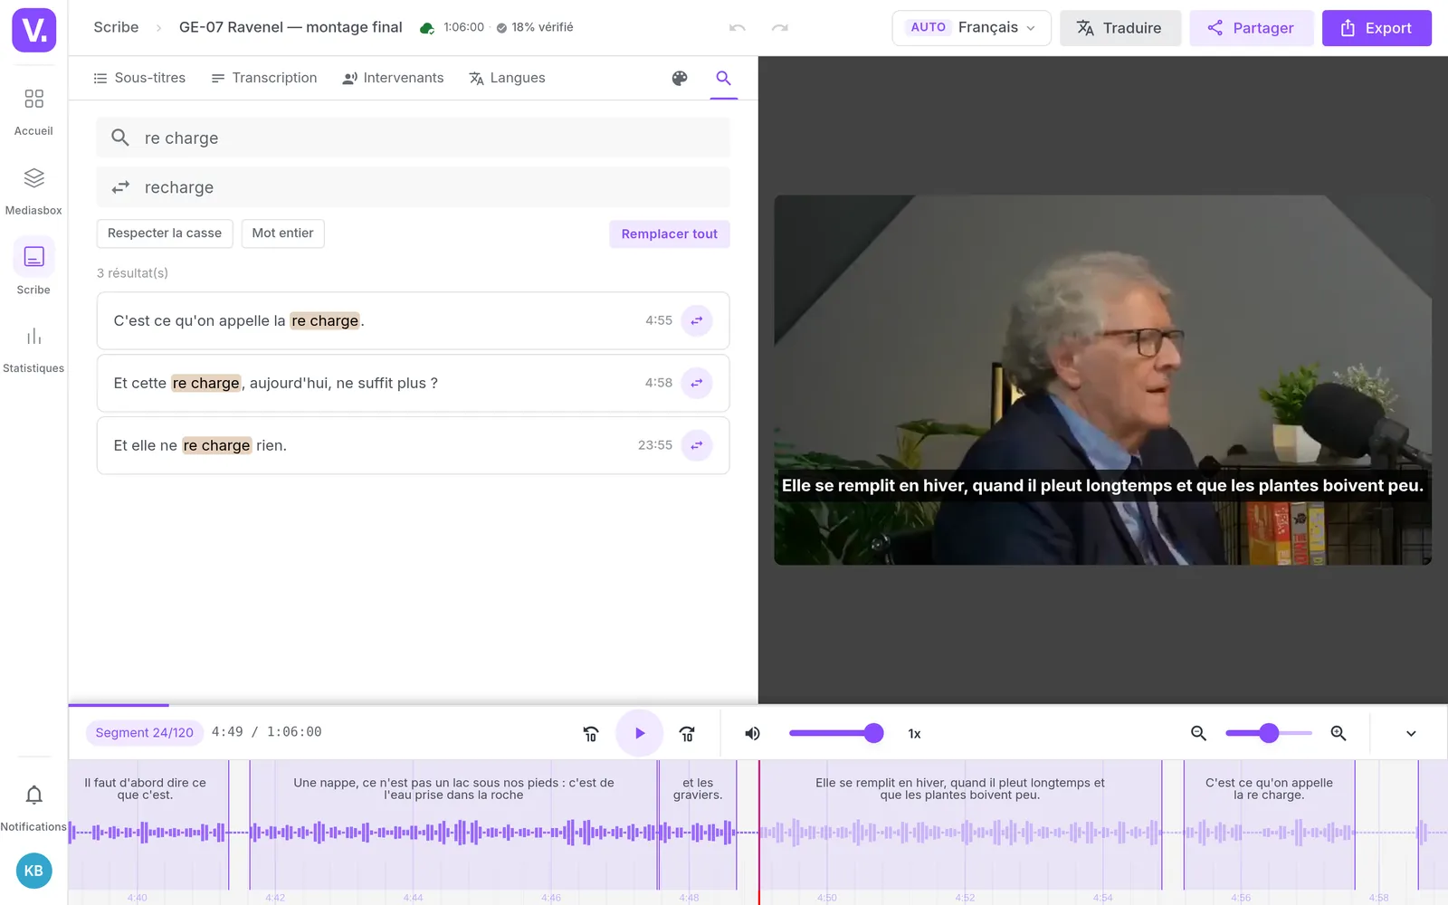Viewport: 1448px width, 905px height.
Task: Collapse the timeline panel with chevron
Action: (1411, 734)
